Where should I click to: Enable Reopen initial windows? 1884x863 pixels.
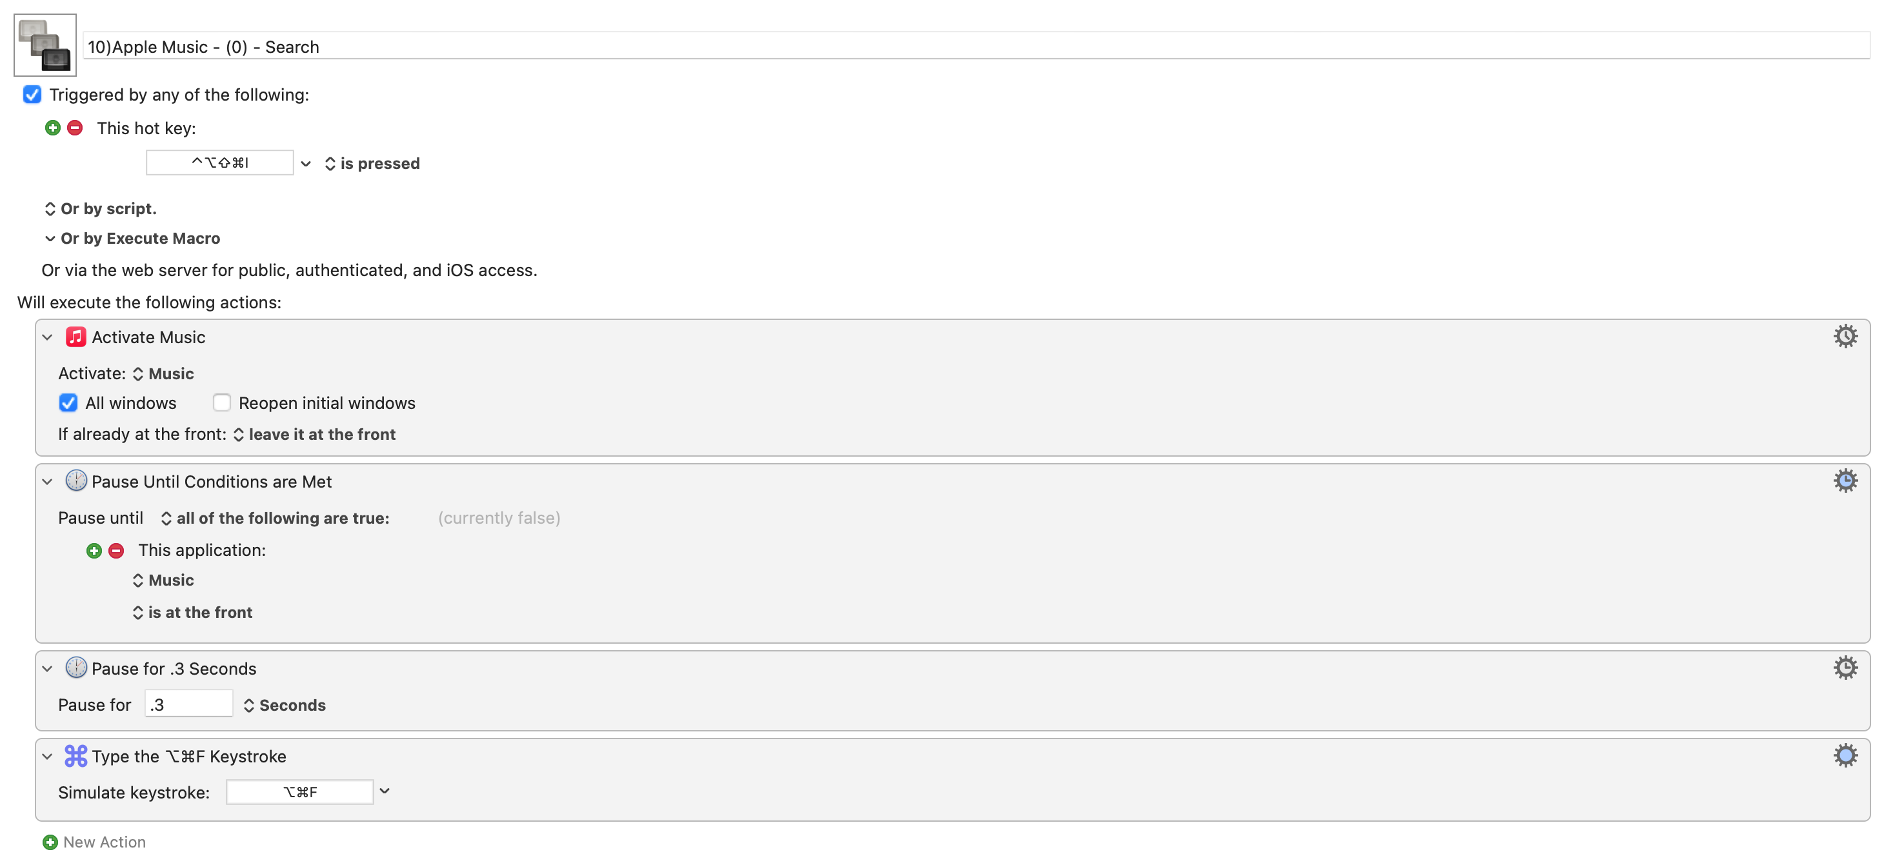click(221, 403)
